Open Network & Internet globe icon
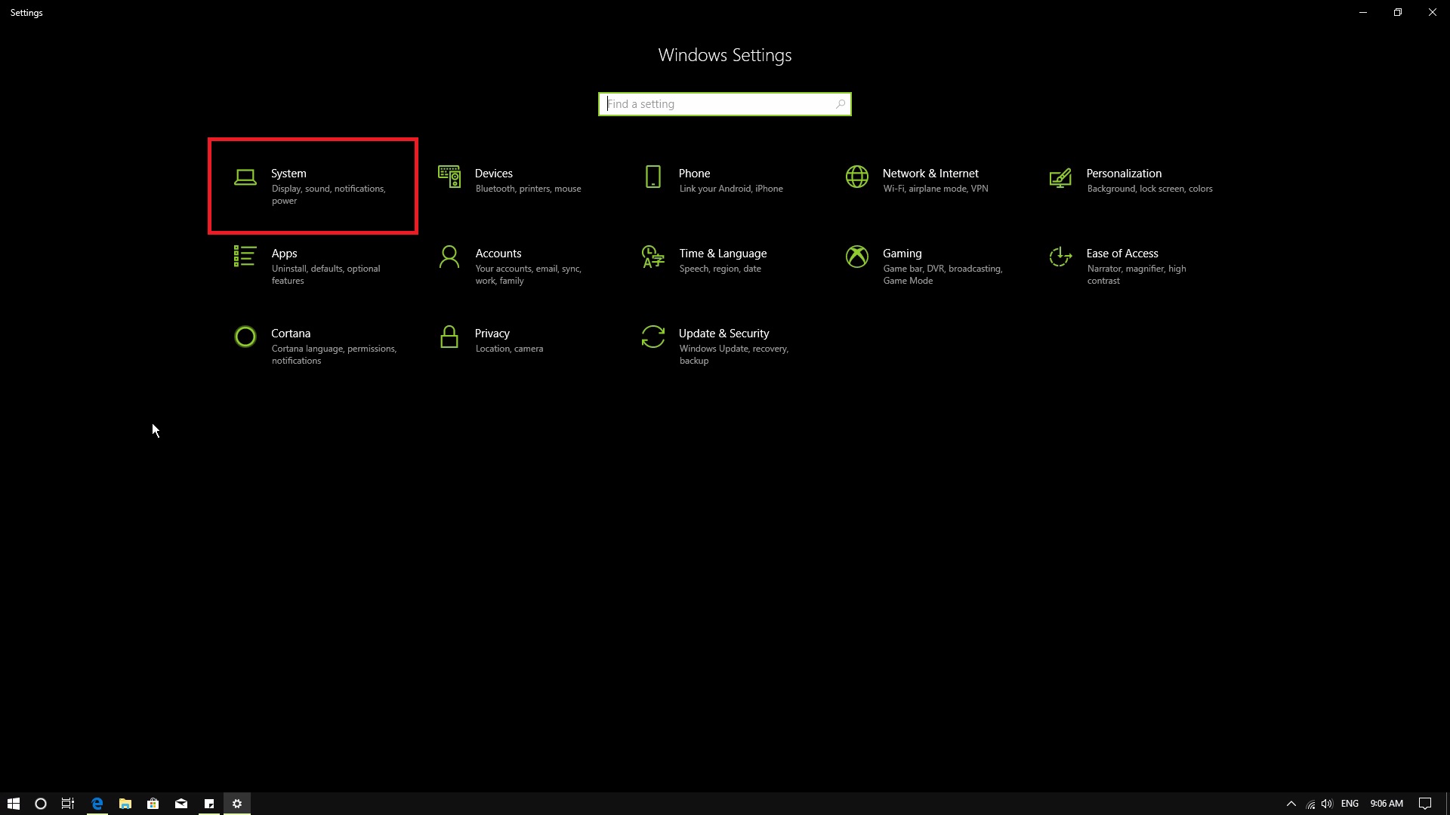The height and width of the screenshot is (815, 1450). pos(856,177)
